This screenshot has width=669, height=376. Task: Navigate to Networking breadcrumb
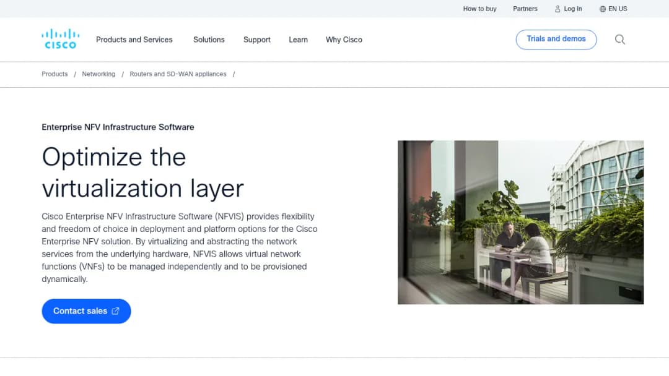click(98, 74)
